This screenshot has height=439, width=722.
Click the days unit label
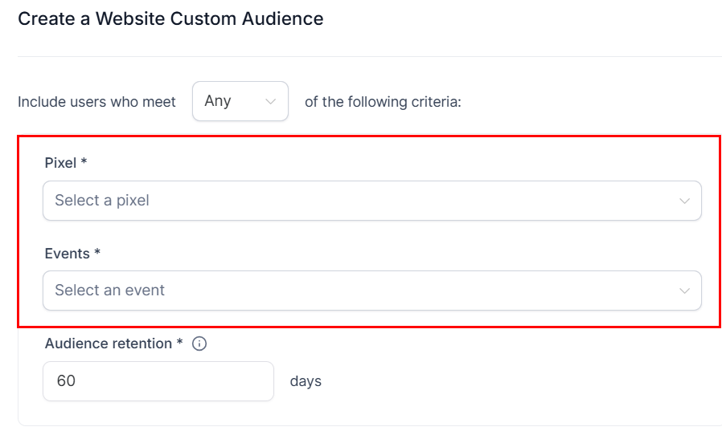point(306,381)
